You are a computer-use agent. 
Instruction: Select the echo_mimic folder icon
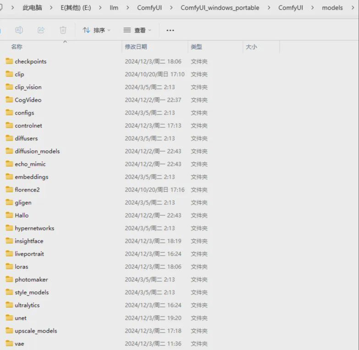pos(9,164)
